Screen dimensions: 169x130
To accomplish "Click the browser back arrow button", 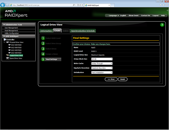I will tap(3, 5).
